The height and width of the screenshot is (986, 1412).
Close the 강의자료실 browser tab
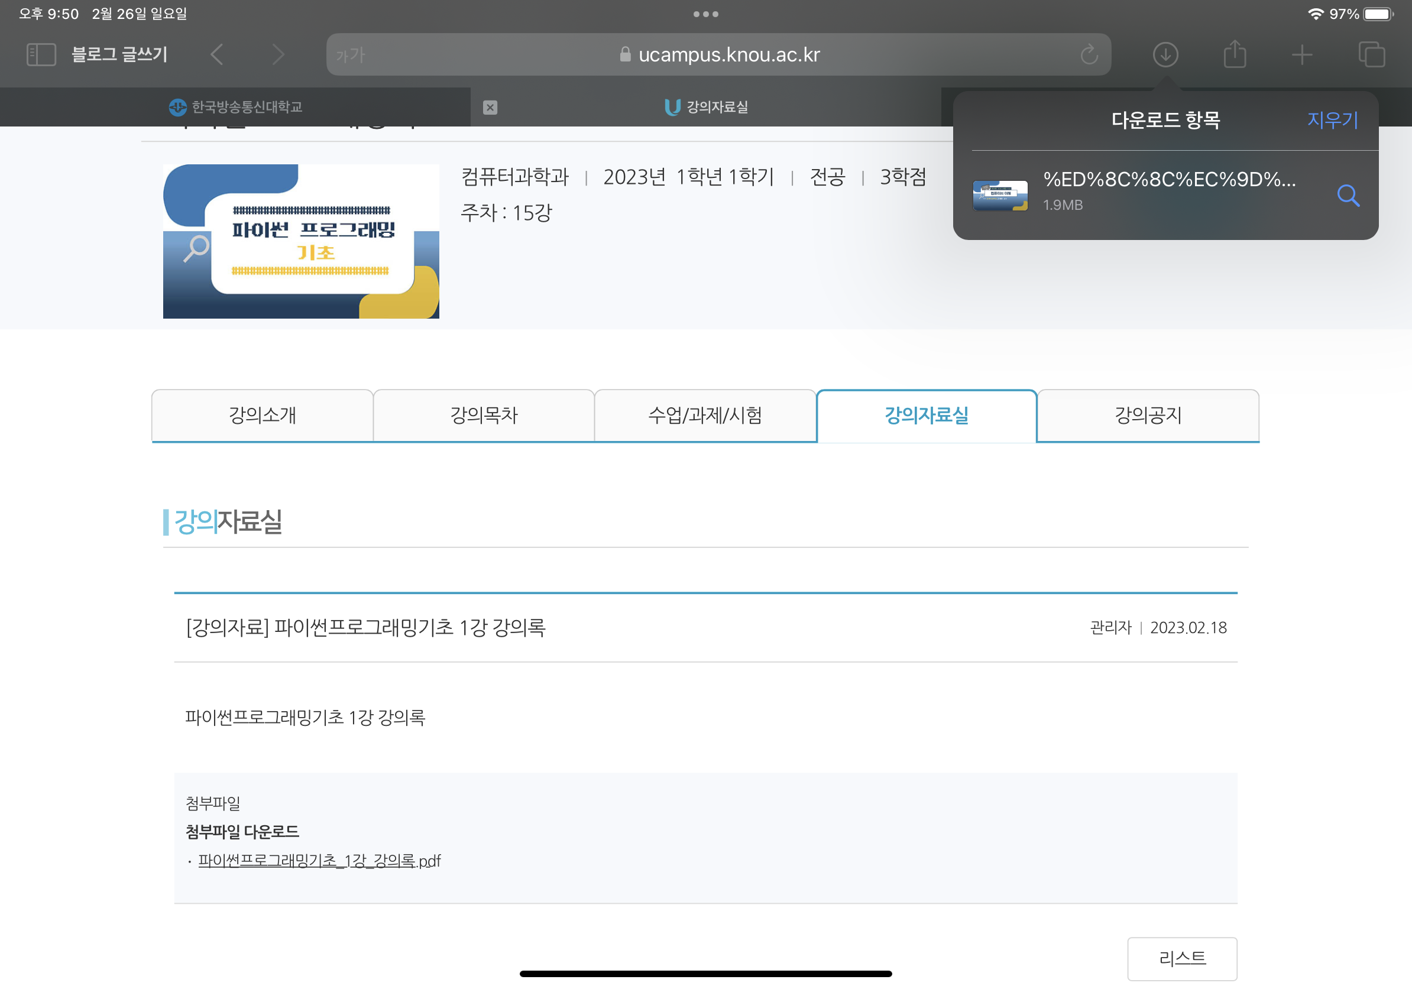[x=490, y=108]
